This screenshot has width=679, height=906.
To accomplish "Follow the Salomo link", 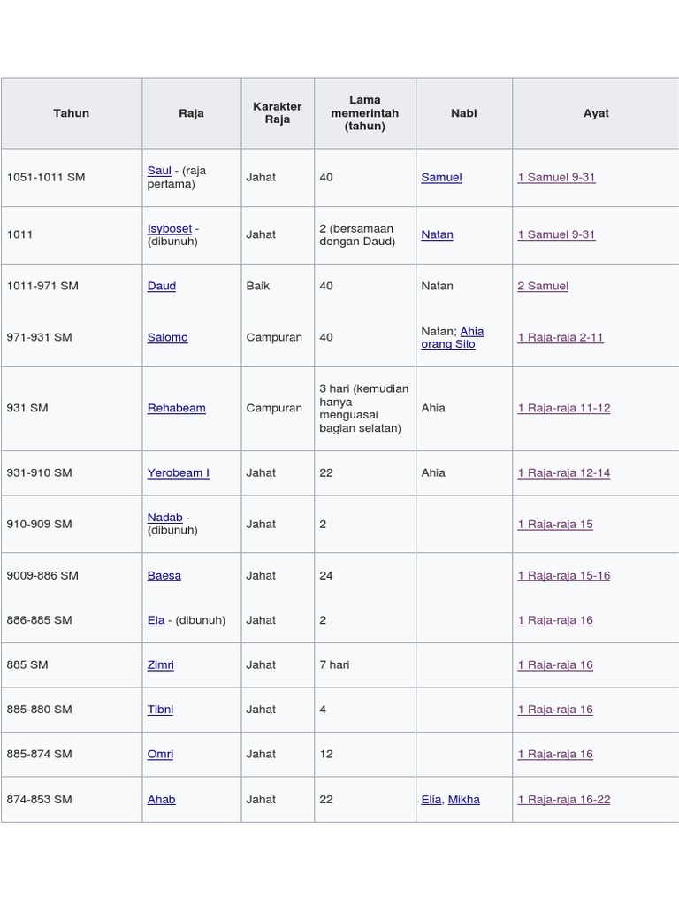I will point(167,337).
